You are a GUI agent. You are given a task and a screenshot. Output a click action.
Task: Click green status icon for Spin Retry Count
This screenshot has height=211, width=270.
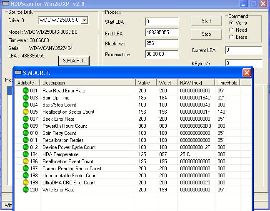pyautogui.click(x=26, y=133)
